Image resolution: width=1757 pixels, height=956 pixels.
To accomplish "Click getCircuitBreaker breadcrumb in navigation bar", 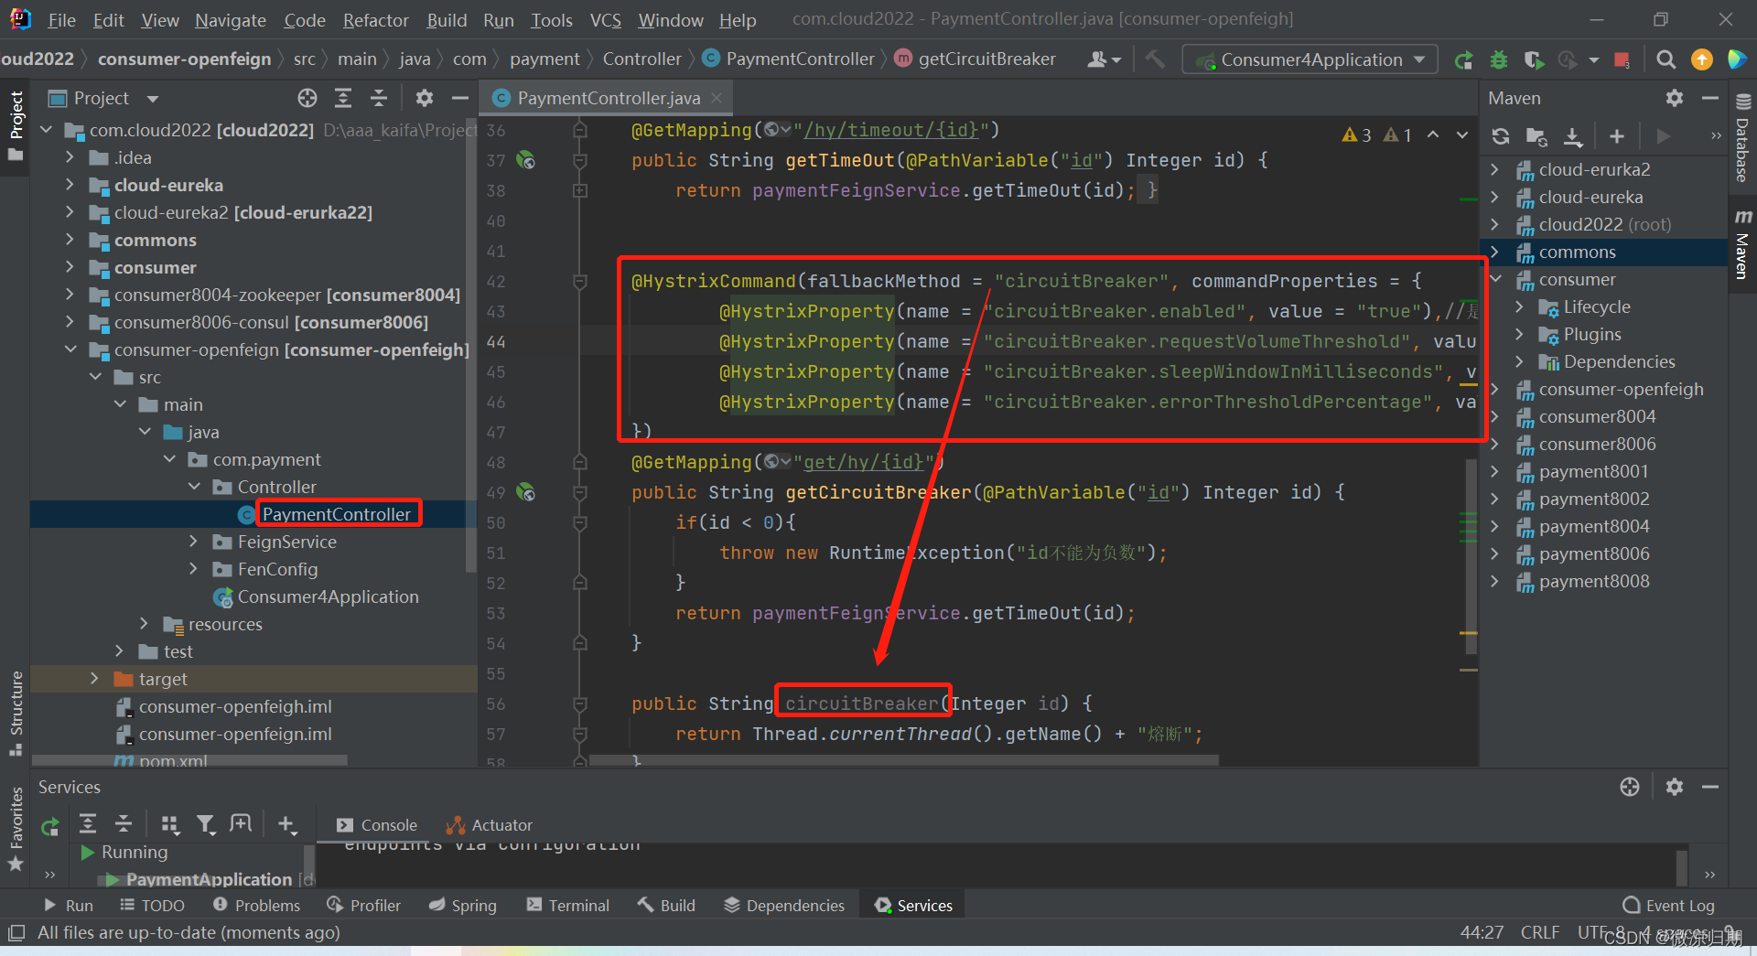I will (x=976, y=59).
